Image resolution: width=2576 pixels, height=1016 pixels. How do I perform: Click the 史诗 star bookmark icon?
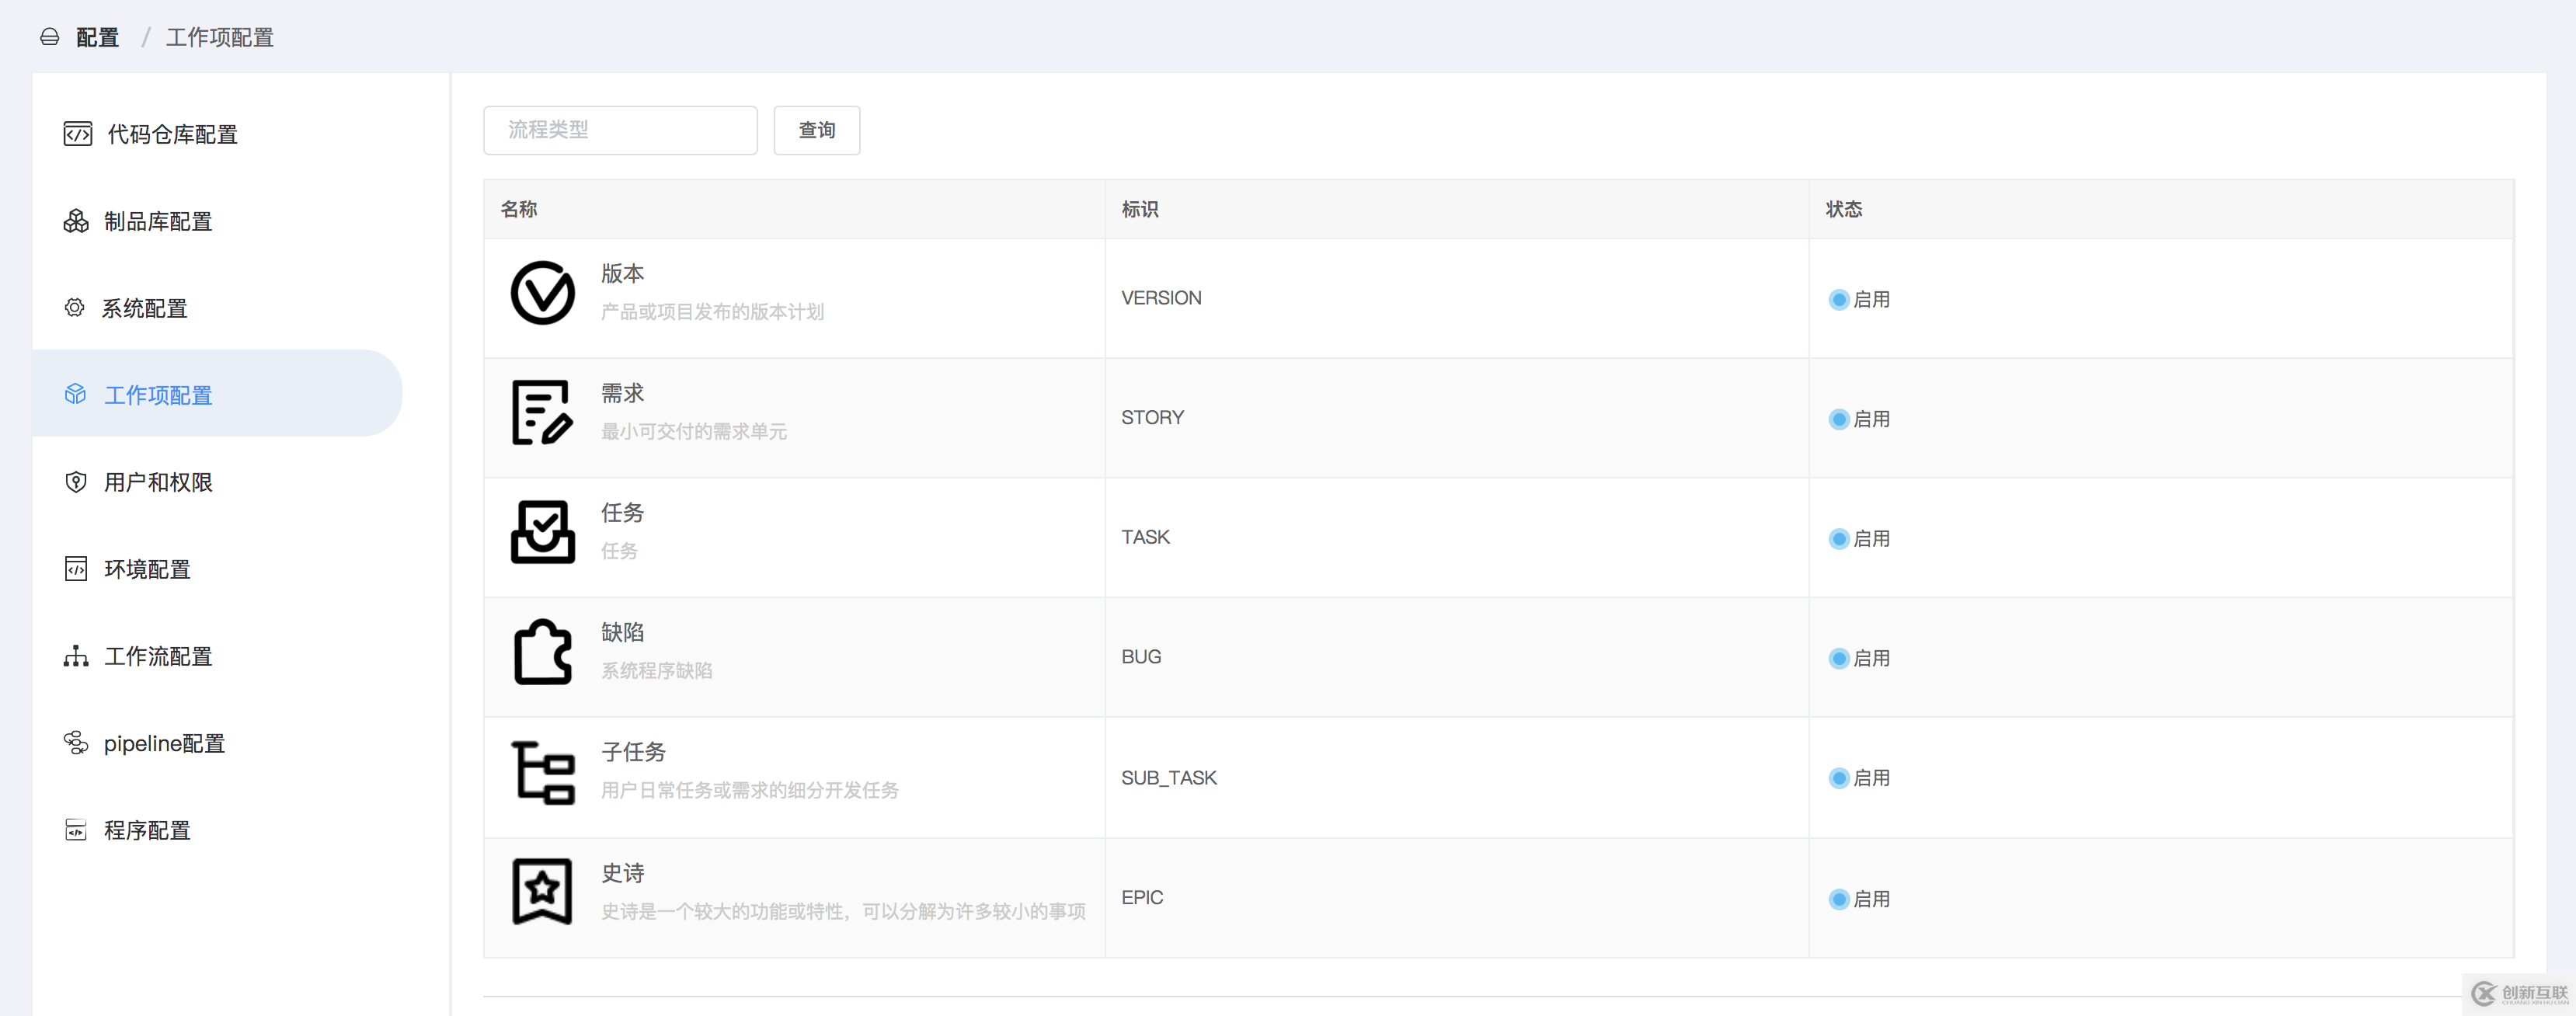tap(542, 892)
